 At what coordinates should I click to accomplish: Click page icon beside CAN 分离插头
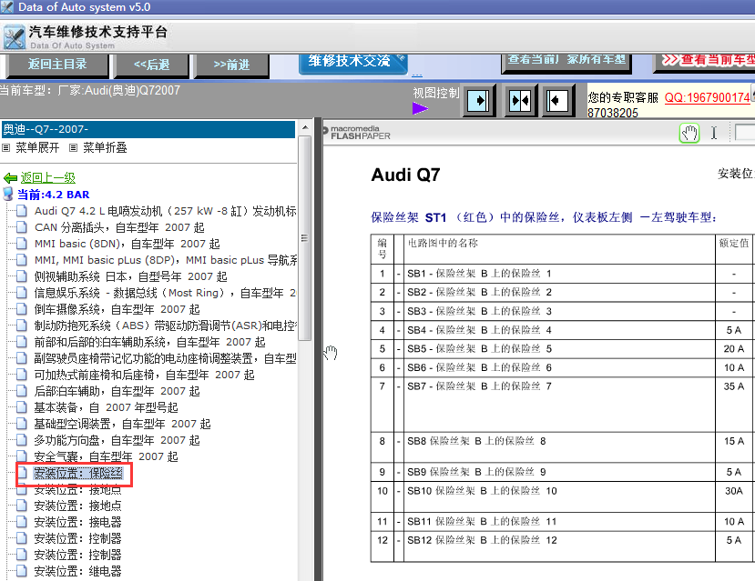22,226
